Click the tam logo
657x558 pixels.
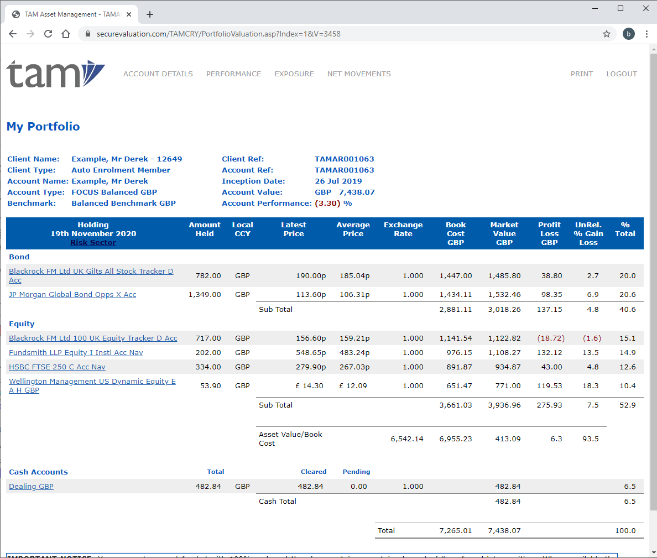(x=55, y=74)
